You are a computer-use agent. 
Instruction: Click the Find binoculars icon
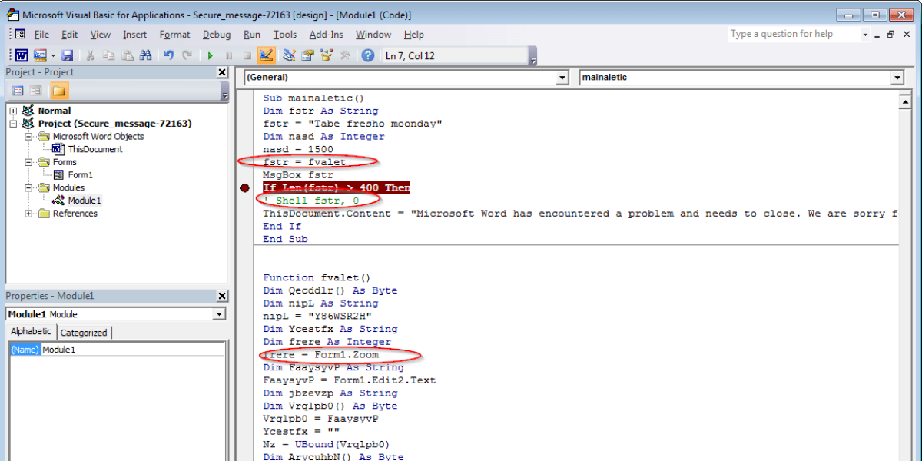[145, 55]
